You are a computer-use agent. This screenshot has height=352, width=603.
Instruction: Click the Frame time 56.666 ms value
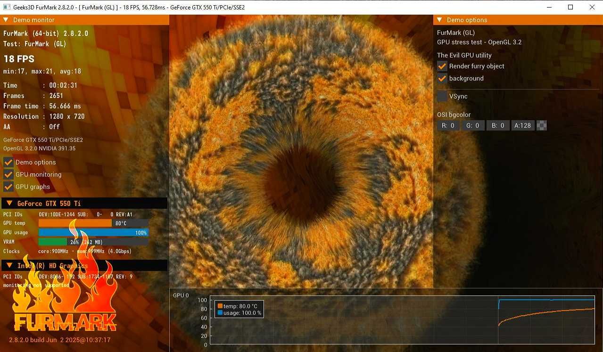(x=65, y=106)
